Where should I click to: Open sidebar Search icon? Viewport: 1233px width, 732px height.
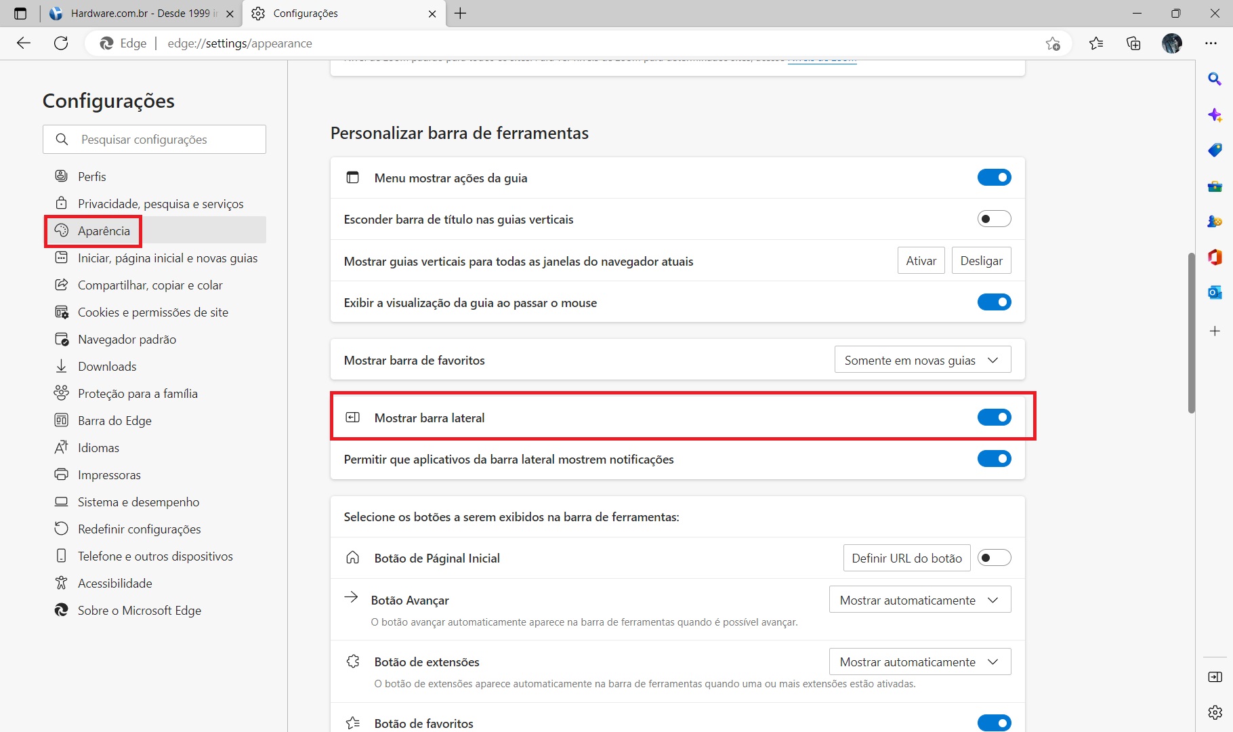(x=1215, y=79)
